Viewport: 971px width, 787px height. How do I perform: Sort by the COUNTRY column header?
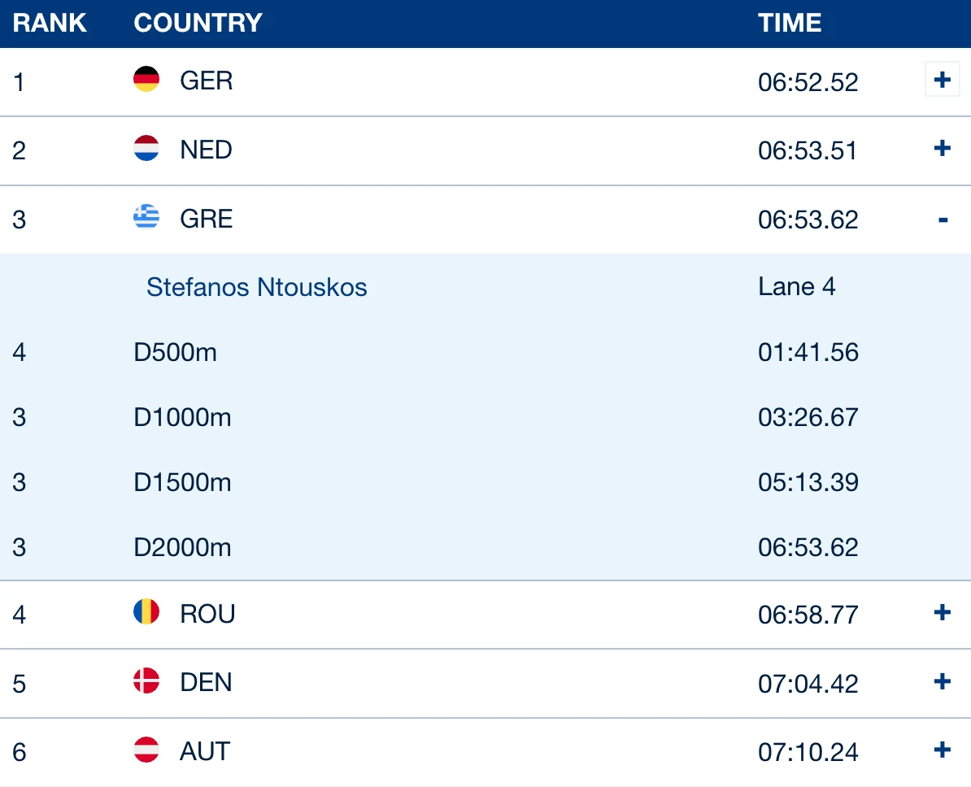coord(198,23)
